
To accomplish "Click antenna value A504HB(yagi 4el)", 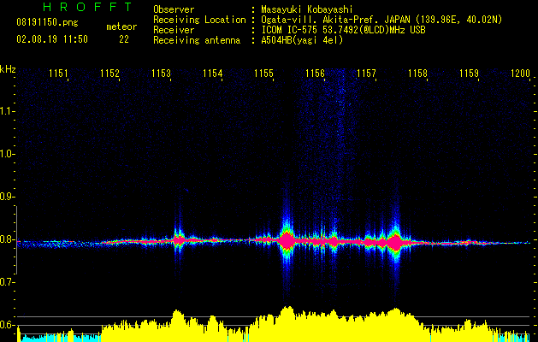I will (302, 40).
